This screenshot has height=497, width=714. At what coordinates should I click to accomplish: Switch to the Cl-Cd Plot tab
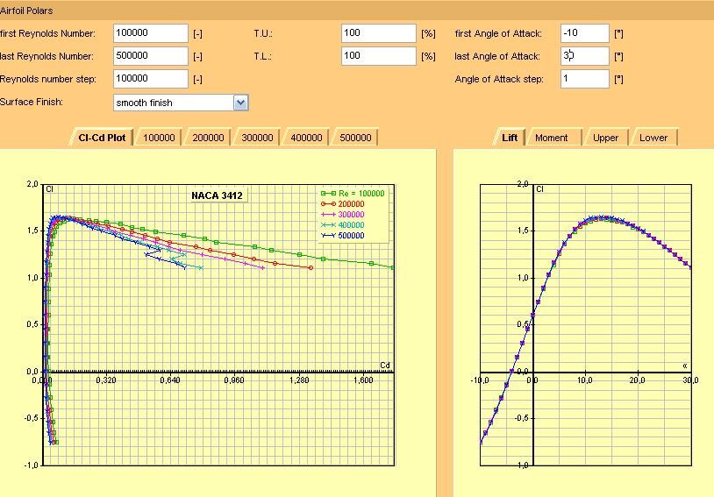(102, 138)
